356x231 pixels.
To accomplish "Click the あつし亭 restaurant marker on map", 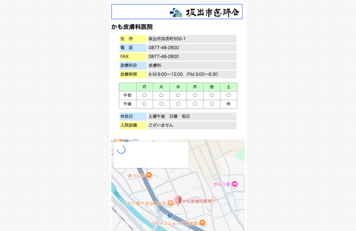I will click(149, 175).
